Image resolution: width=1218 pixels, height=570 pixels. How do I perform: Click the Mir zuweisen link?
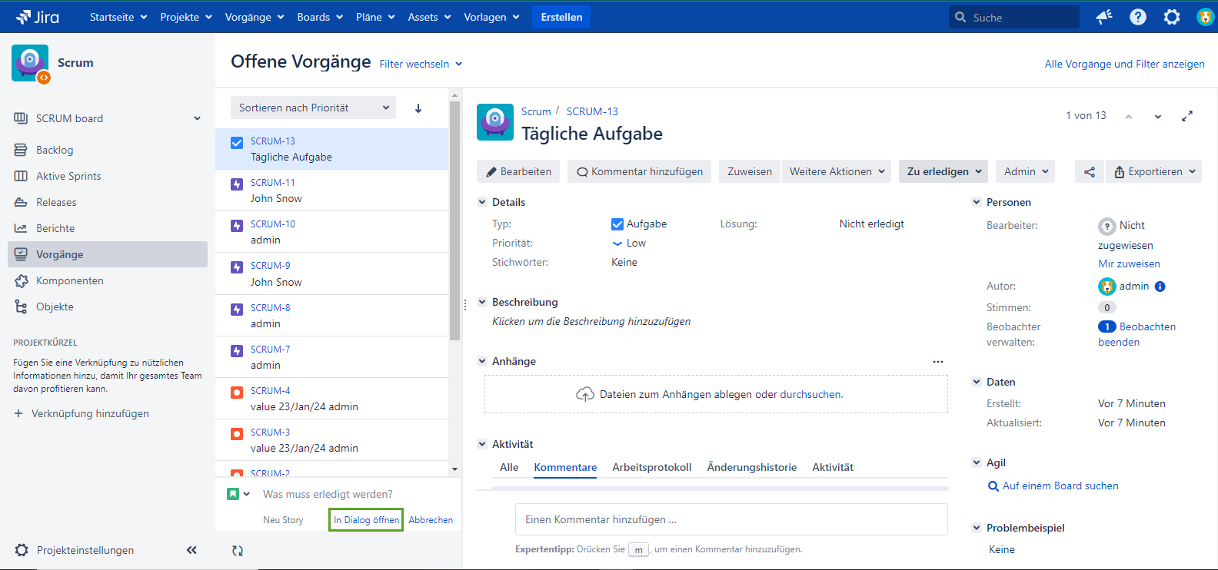coord(1129,263)
